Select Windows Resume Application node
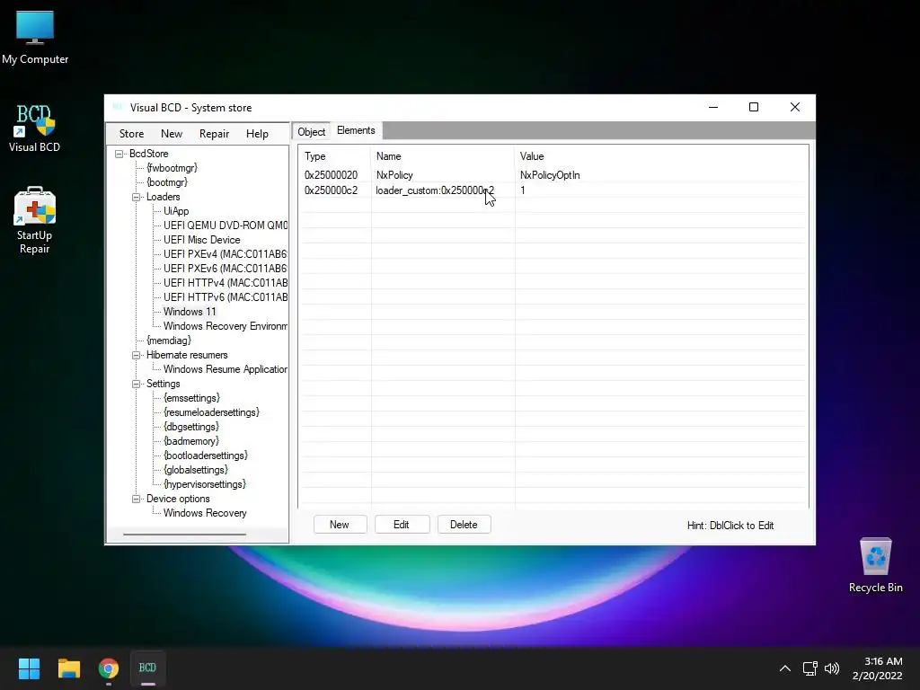The height and width of the screenshot is (690, 920). point(226,369)
